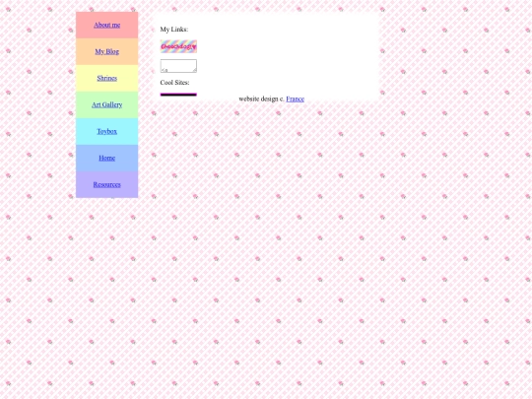
Task: Focus the button code text area
Action: 178,66
